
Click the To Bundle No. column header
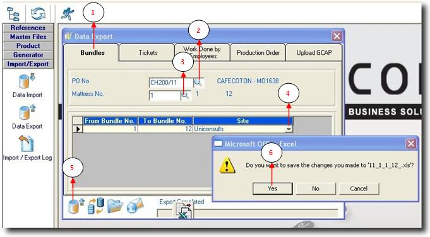165,120
